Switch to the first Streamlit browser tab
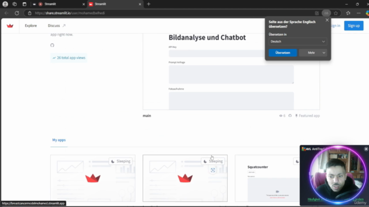The image size is (369, 207). [x=58, y=4]
